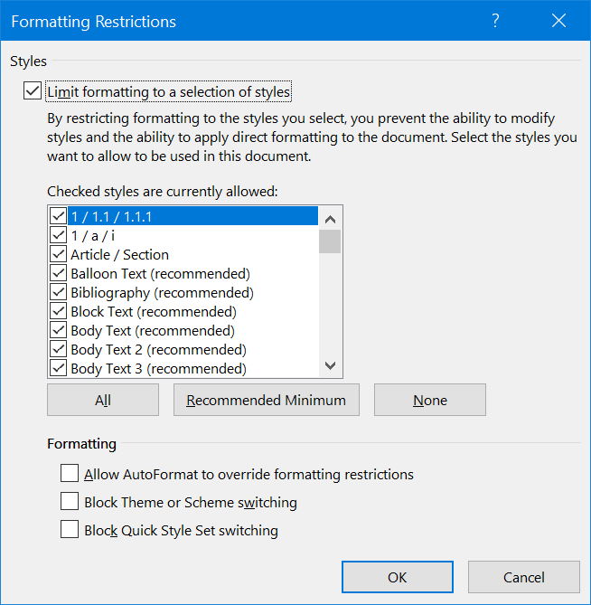Image resolution: width=591 pixels, height=605 pixels.
Task: Confirm with the OK button
Action: pos(398,577)
